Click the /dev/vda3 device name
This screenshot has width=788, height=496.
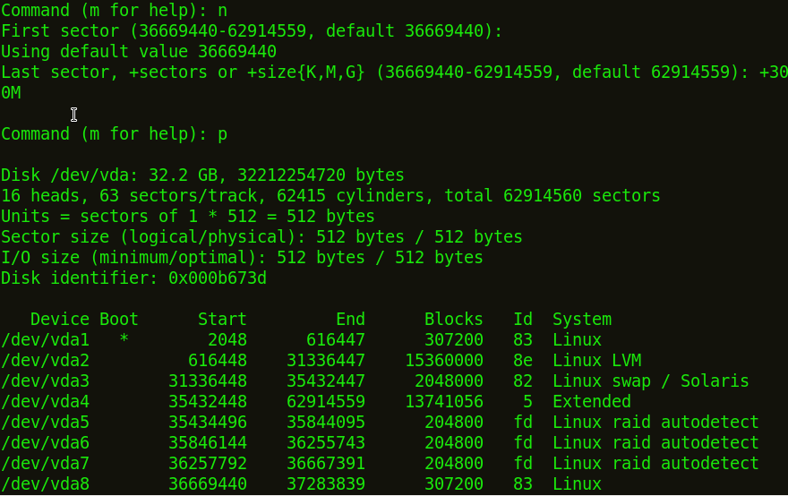(x=46, y=381)
